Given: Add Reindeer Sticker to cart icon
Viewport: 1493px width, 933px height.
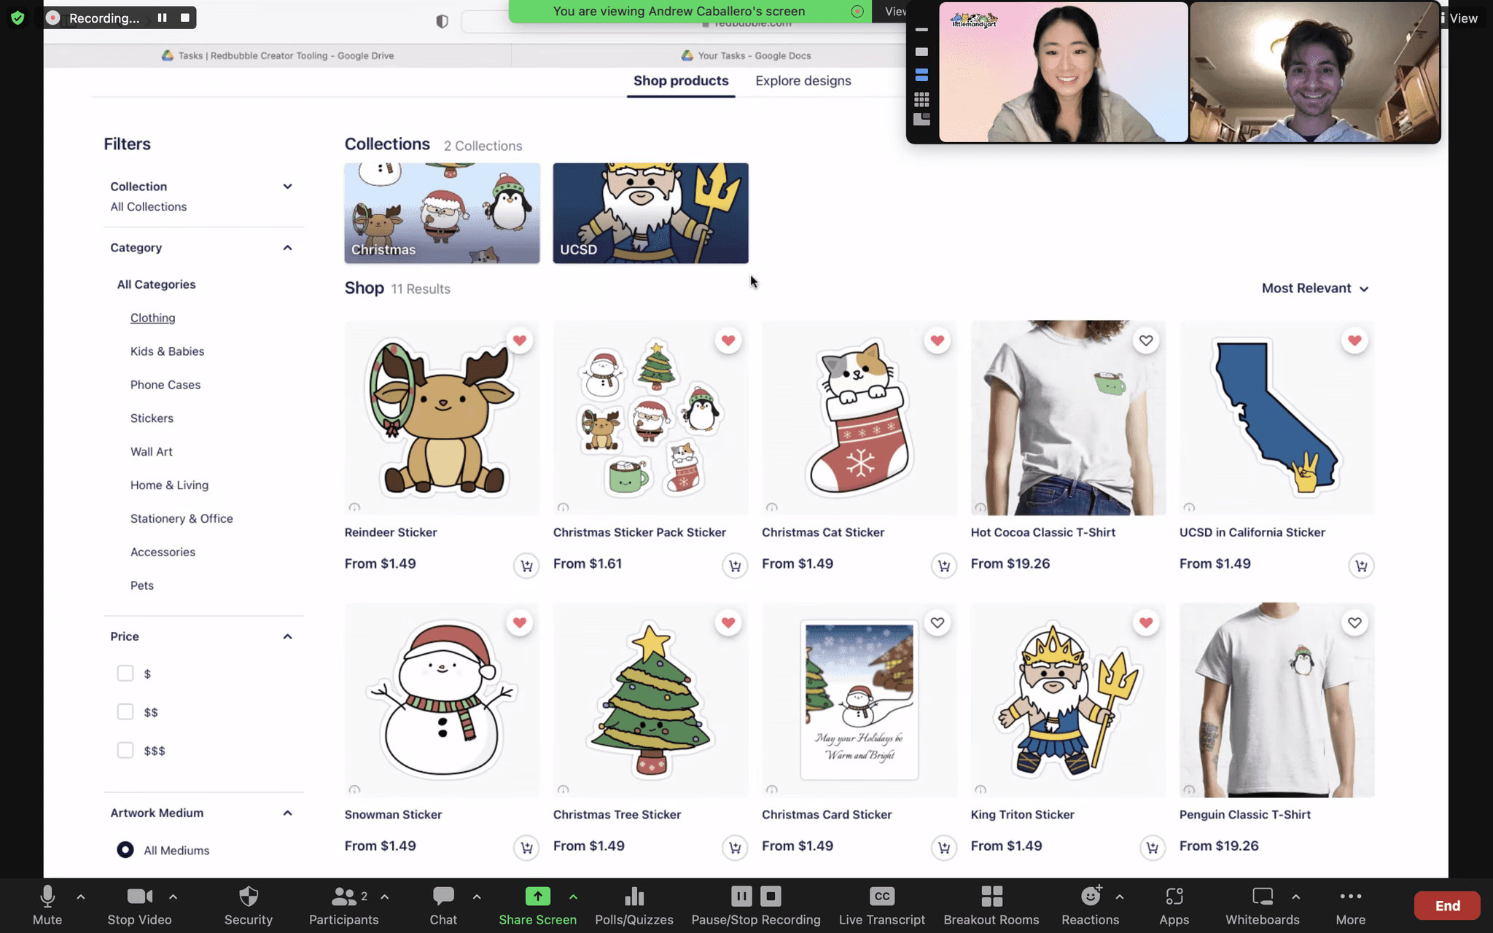Looking at the screenshot, I should pos(526,566).
